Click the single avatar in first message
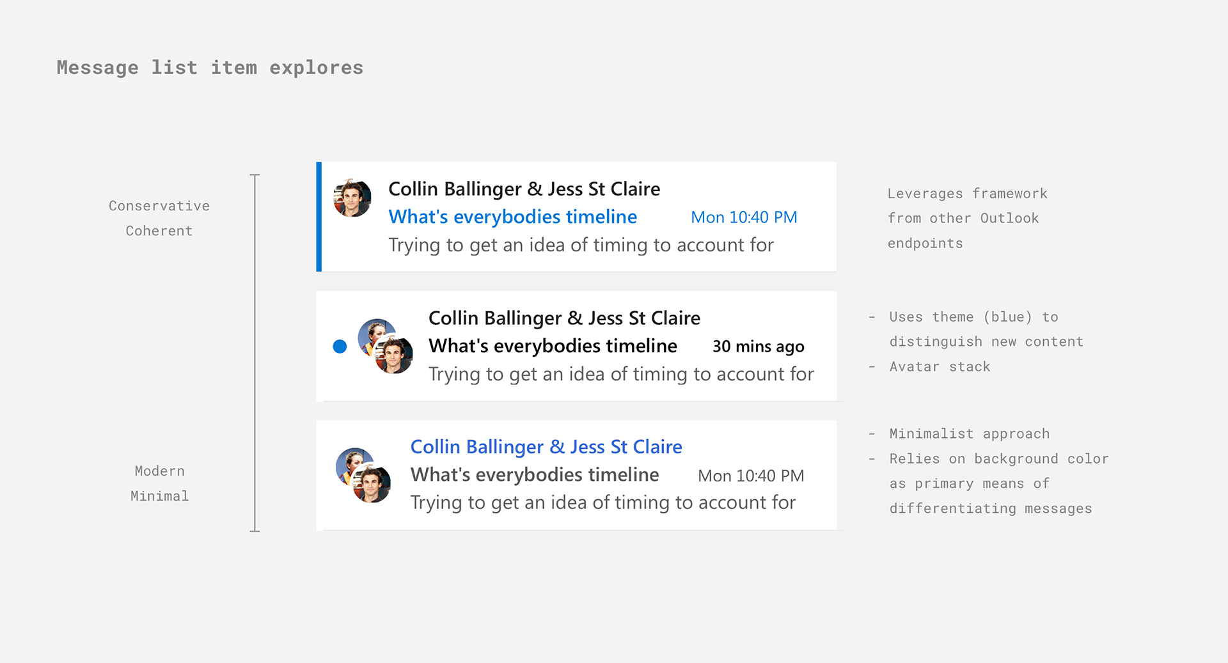 pyautogui.click(x=352, y=198)
